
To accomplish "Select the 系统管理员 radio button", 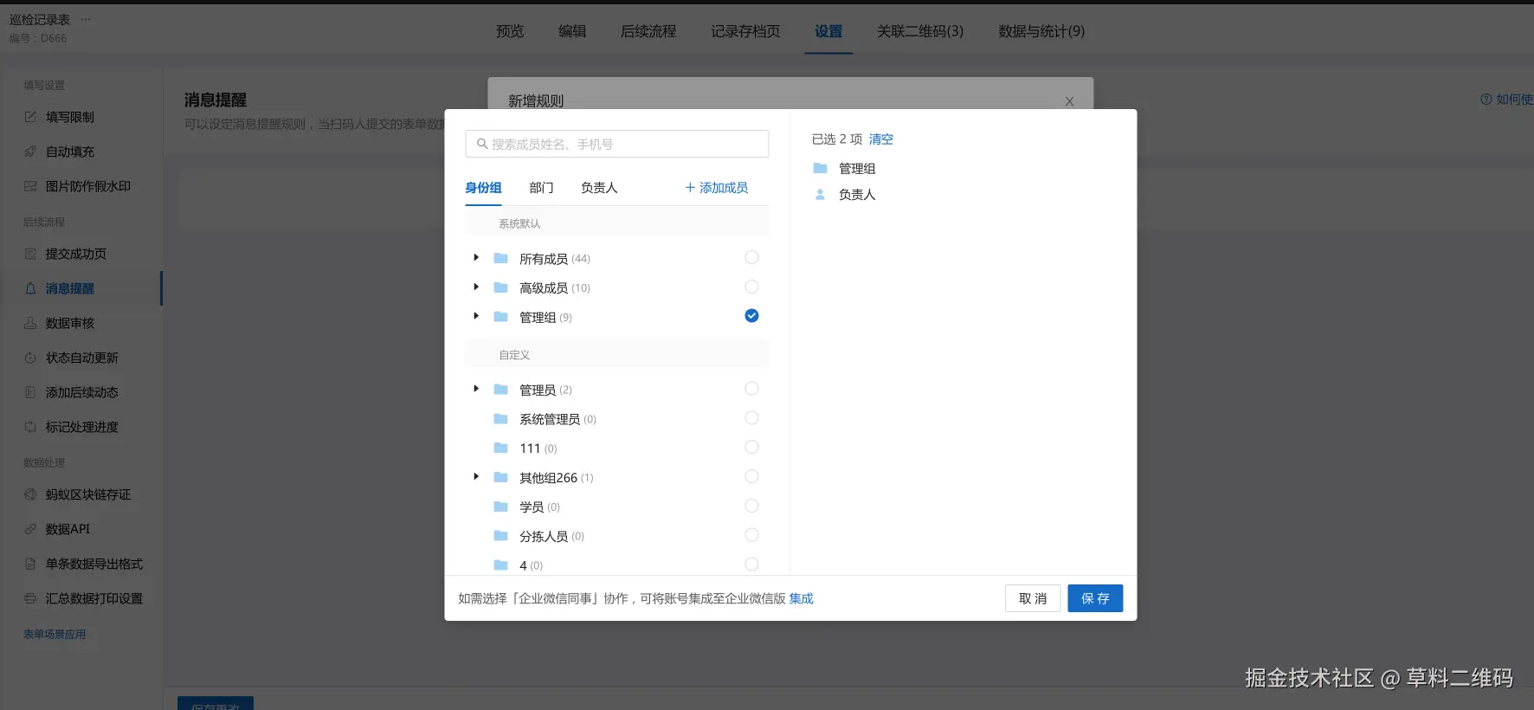I will click(751, 418).
